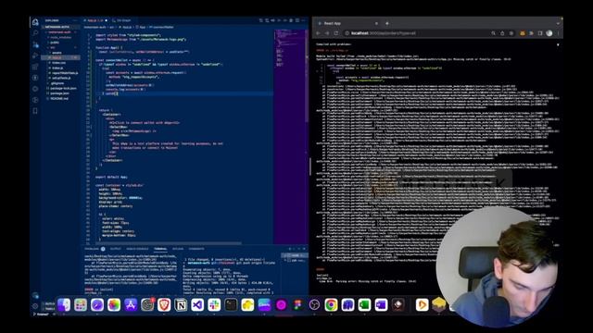Open Figma from the Dock
The width and height of the screenshot is (593, 333).
point(297,304)
